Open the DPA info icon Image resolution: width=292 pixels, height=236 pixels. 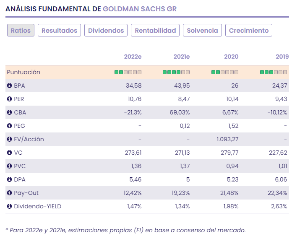point(9,179)
